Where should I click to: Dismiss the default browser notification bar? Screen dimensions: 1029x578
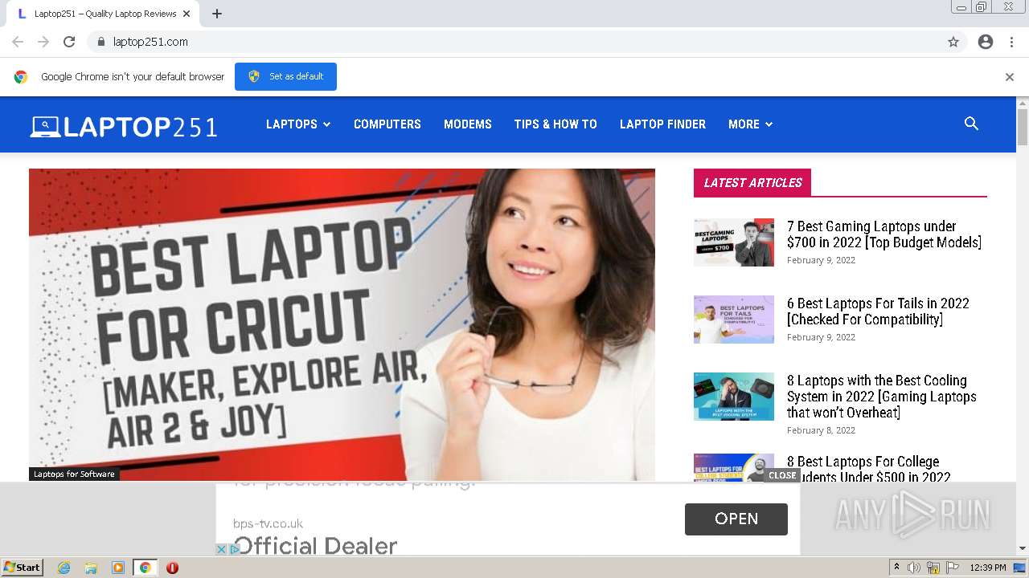pyautogui.click(x=1010, y=77)
